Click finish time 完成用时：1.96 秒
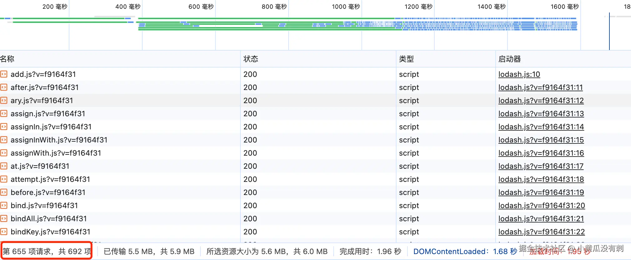Viewport: 631px width, 260px height. point(370,251)
